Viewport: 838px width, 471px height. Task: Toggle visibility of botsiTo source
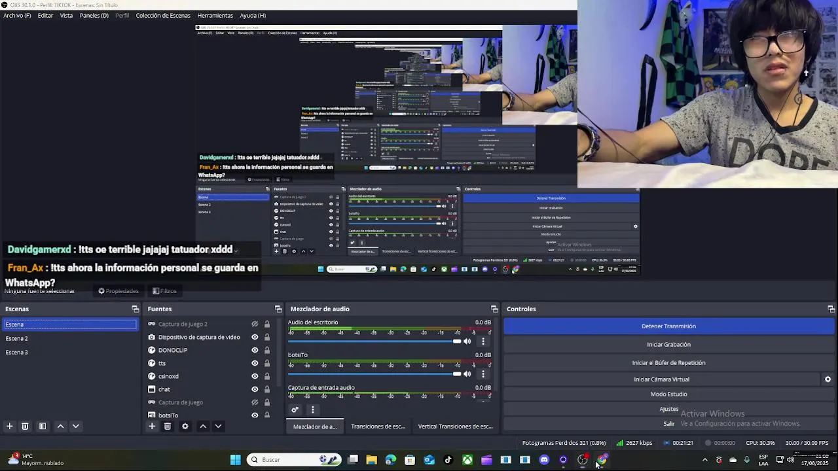(255, 415)
